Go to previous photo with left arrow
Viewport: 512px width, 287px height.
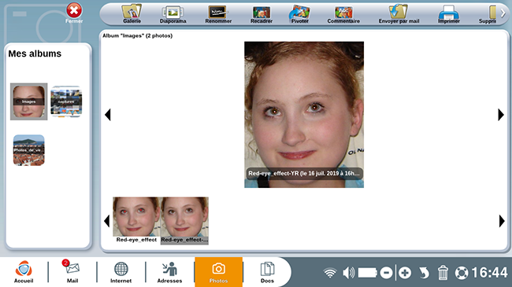pos(108,115)
